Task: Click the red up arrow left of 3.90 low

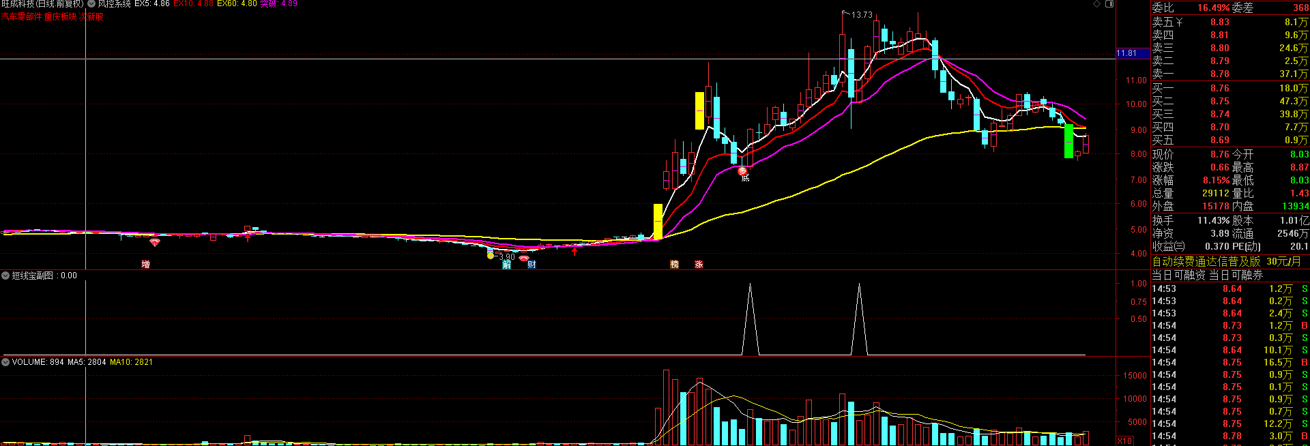Action: [248, 237]
